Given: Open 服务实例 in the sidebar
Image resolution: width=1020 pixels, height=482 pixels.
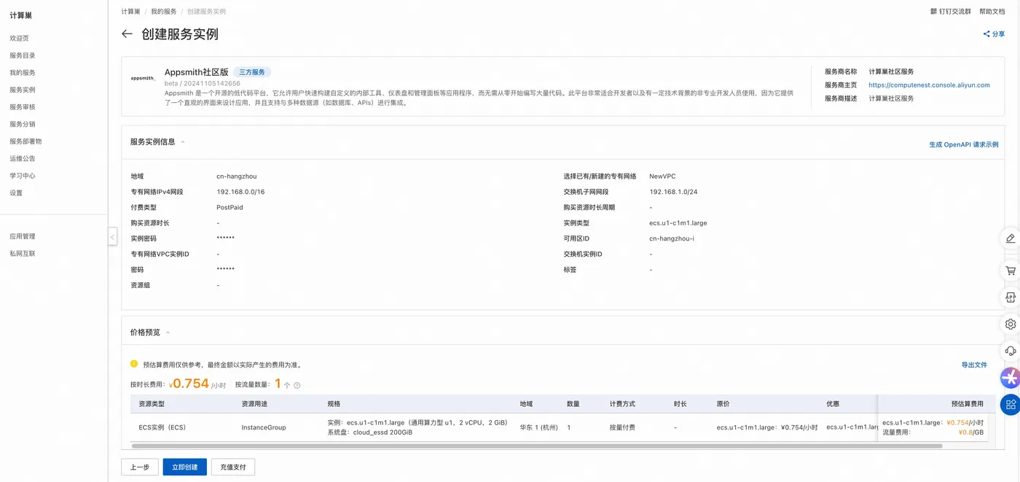Looking at the screenshot, I should tap(23, 90).
